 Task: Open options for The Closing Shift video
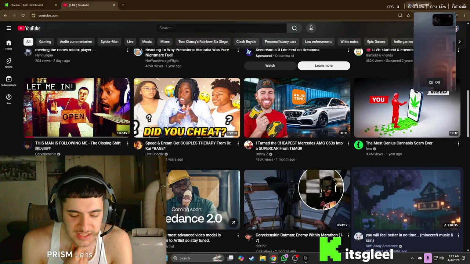[x=128, y=143]
